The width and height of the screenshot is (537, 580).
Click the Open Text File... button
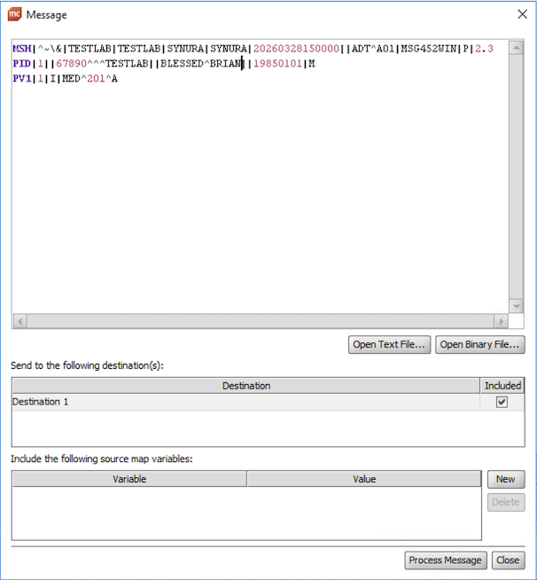389,344
